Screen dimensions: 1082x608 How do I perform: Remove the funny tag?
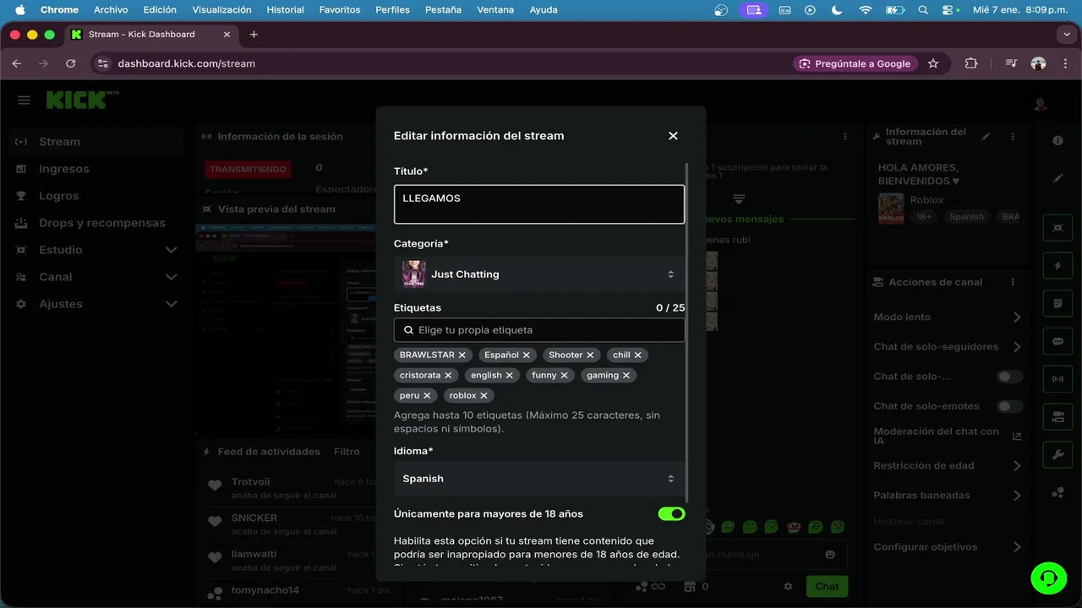tap(565, 376)
